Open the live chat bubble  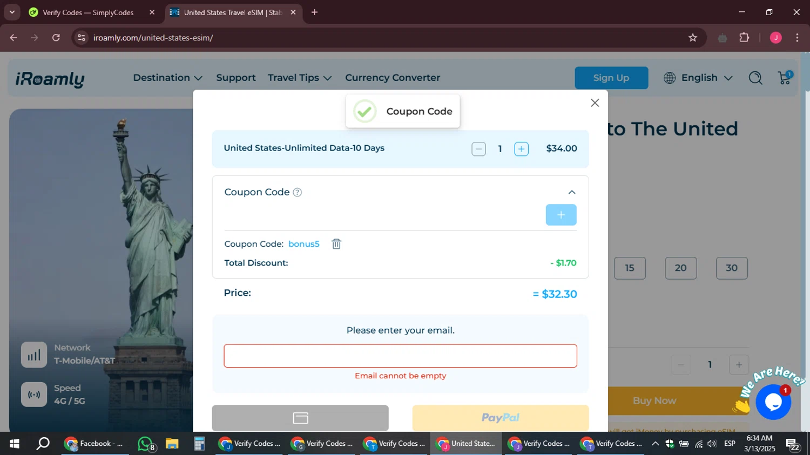tap(773, 402)
